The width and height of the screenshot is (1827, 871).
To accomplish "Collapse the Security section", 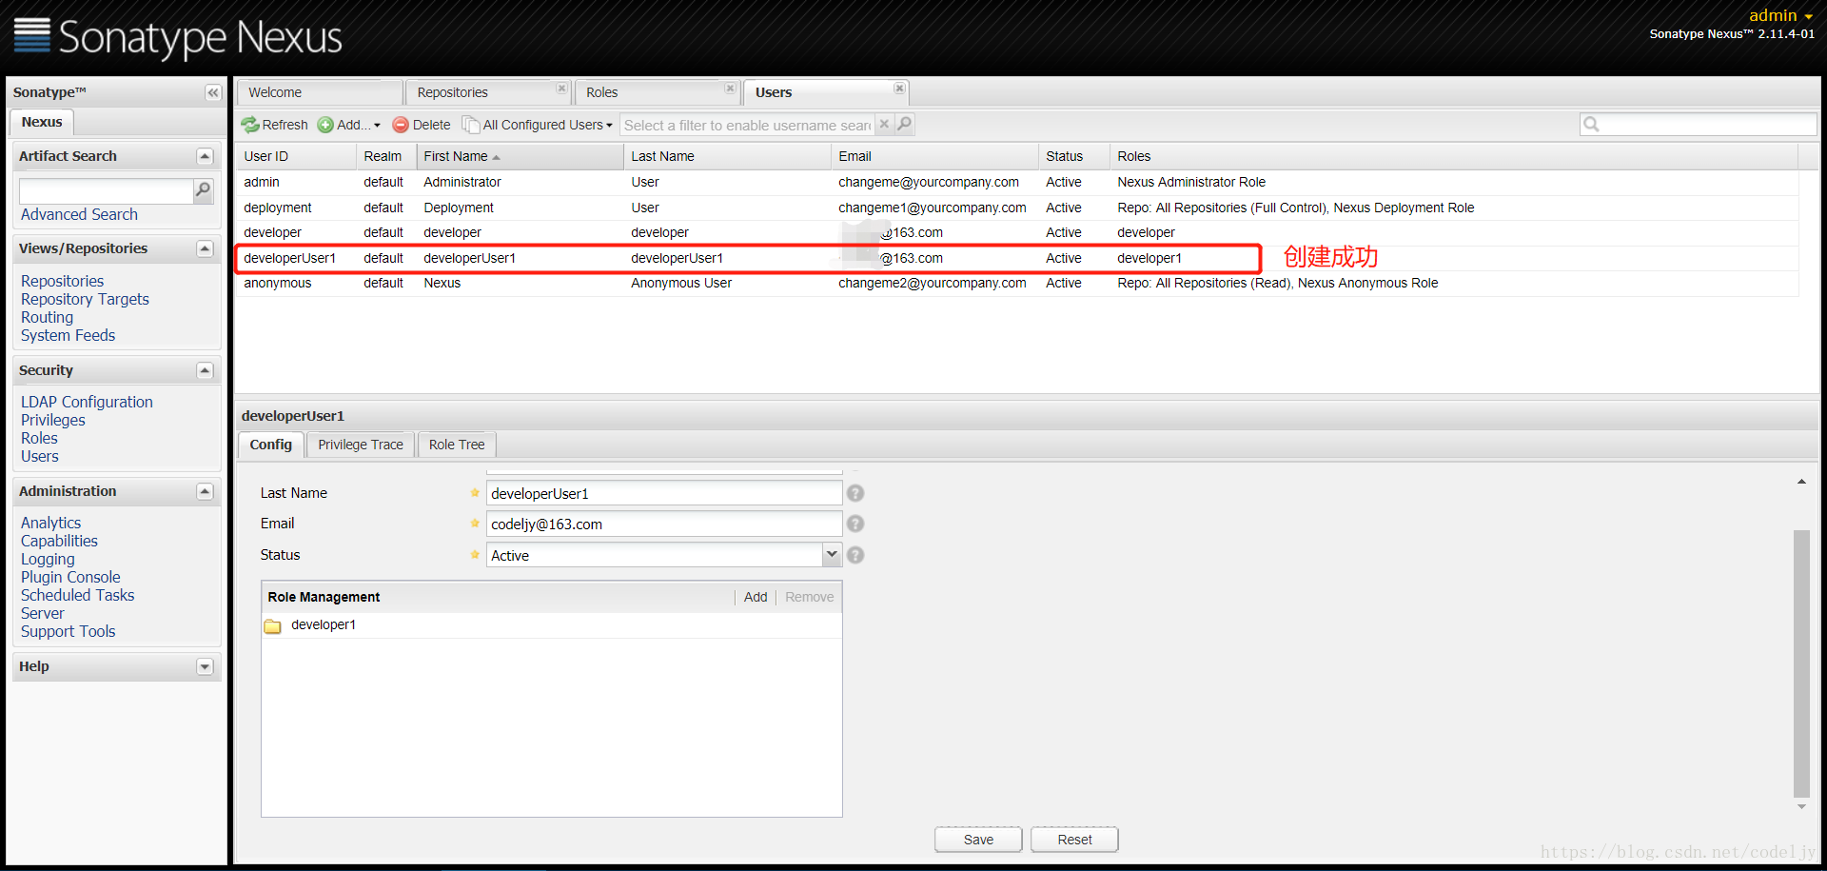I will coord(205,370).
